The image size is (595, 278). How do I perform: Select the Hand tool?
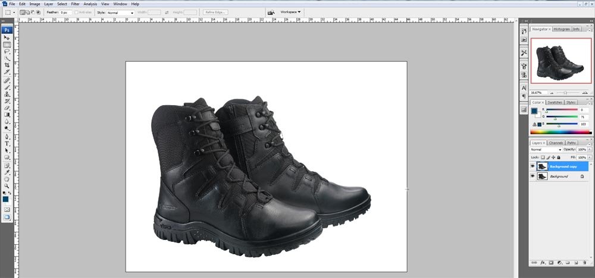7,179
